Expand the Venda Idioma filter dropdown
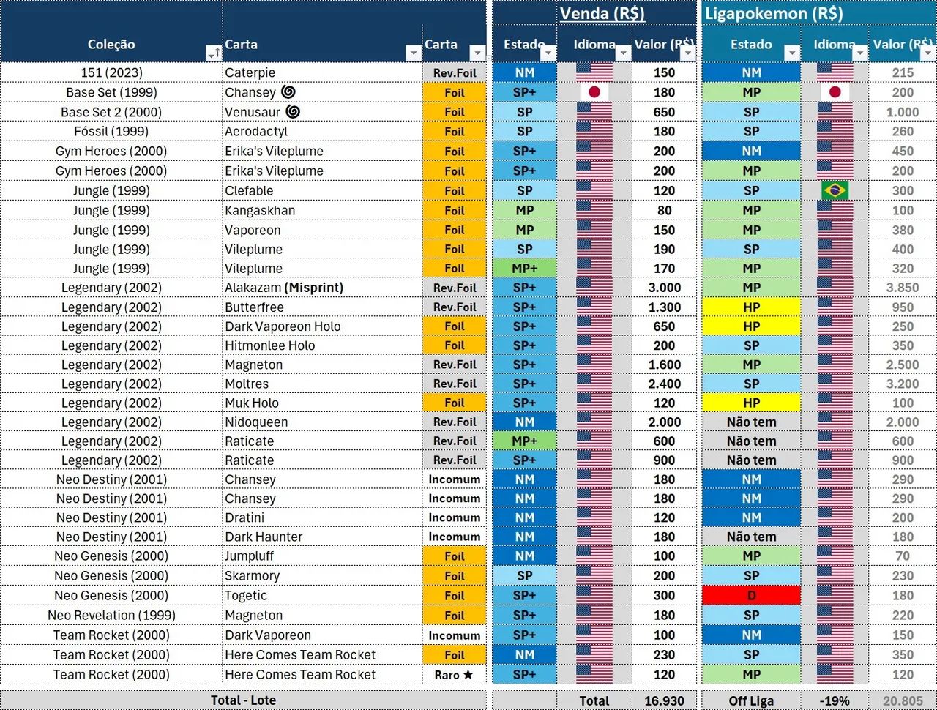The width and height of the screenshot is (937, 710). [x=623, y=53]
